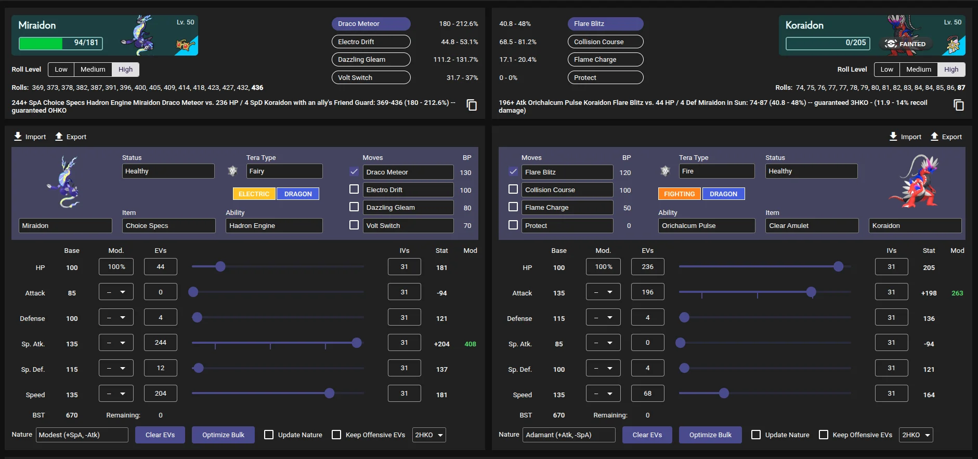The width and height of the screenshot is (978, 459).
Task: Click Koraidon's Orichalcum Pulse ability field
Action: point(707,225)
